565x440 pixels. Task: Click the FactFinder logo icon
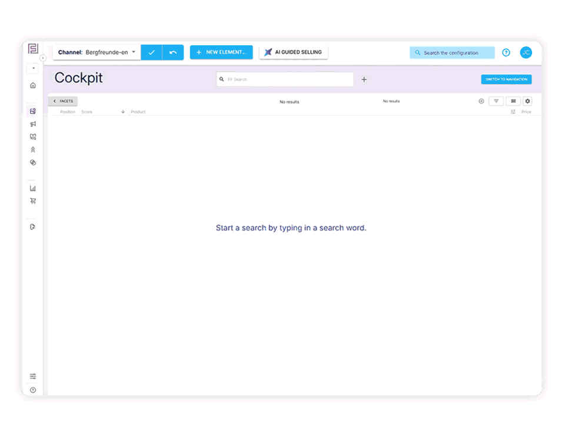pos(33,49)
